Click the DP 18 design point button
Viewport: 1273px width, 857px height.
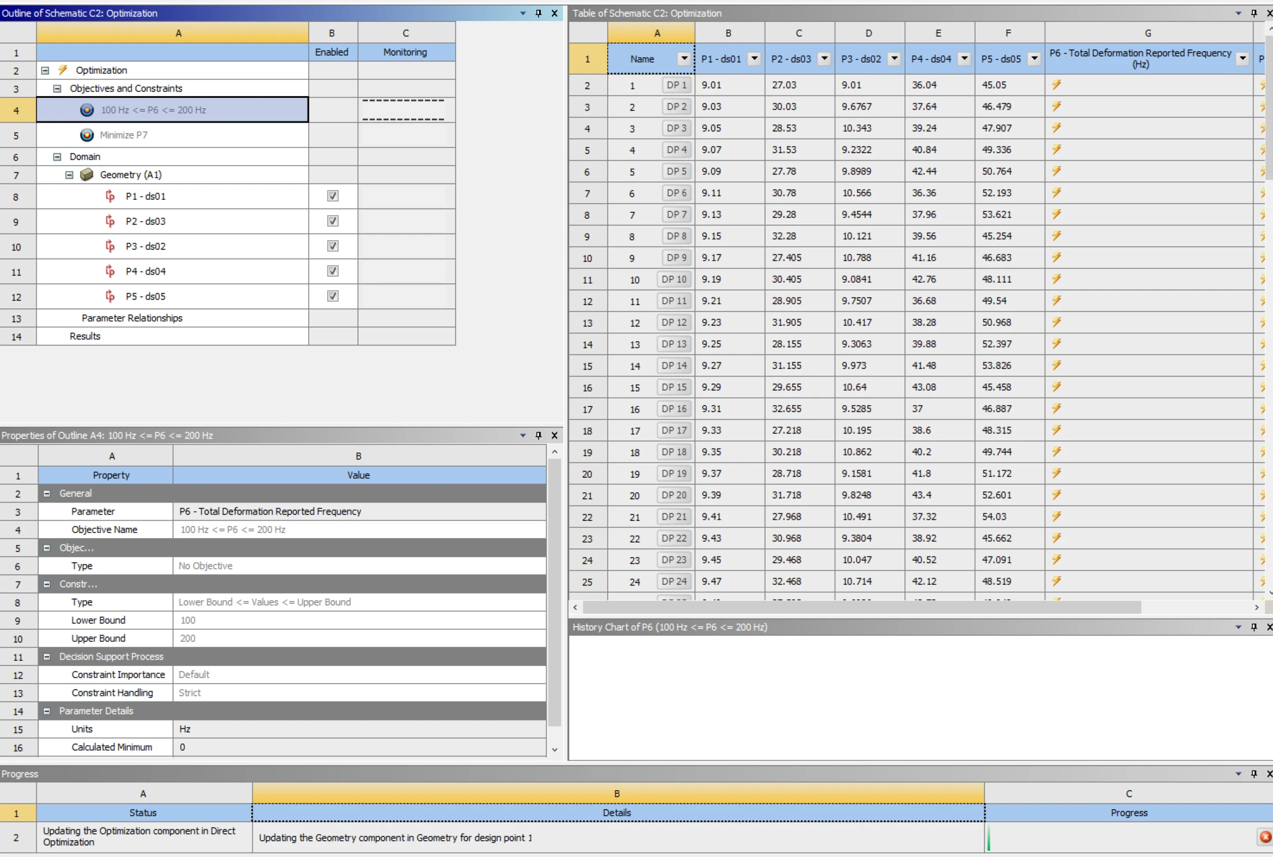(x=674, y=452)
